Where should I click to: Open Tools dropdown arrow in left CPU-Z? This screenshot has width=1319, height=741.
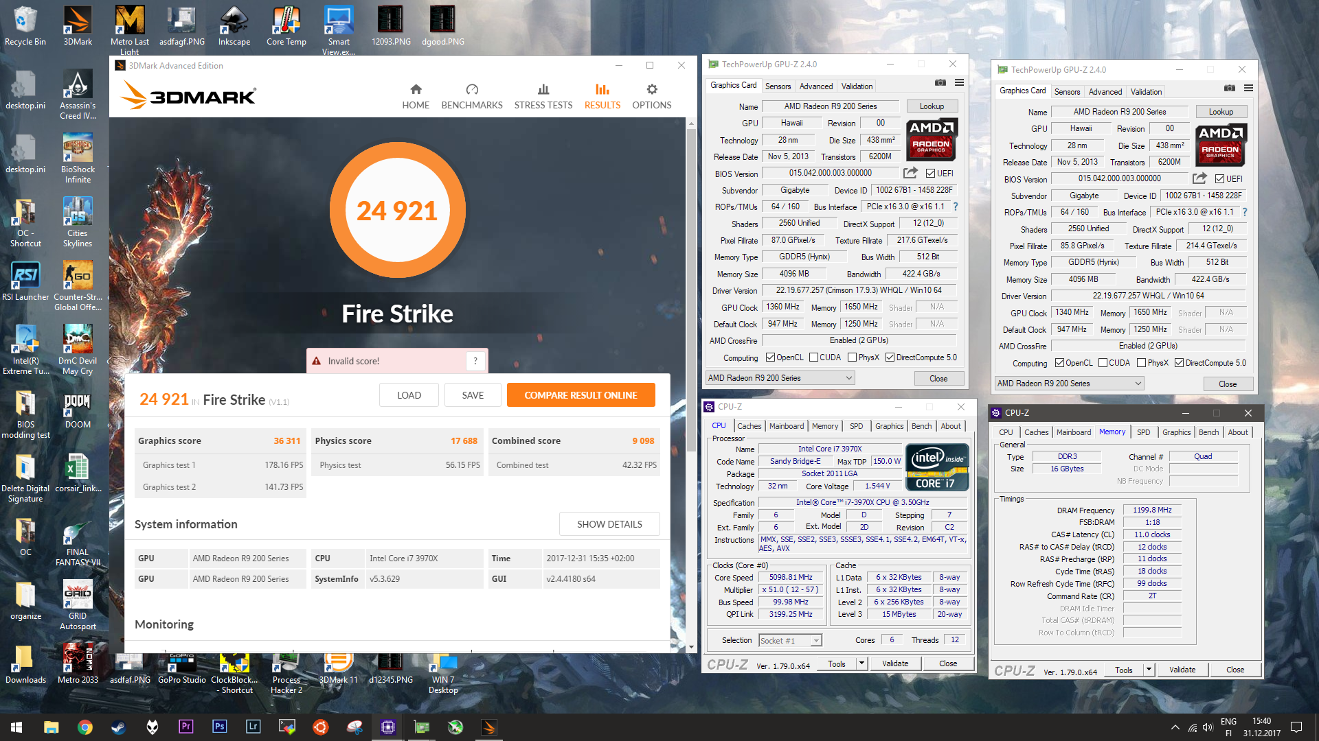click(861, 663)
